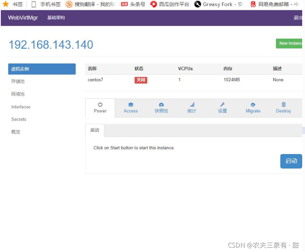This screenshot has width=305, height=252.
Task: Switch to the Destroy tab label
Action: tap(283, 111)
